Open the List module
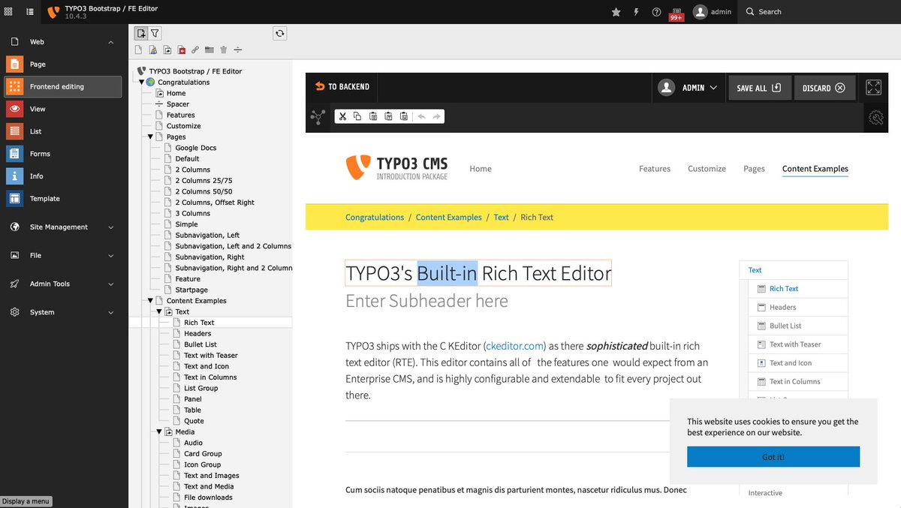 (x=62, y=131)
